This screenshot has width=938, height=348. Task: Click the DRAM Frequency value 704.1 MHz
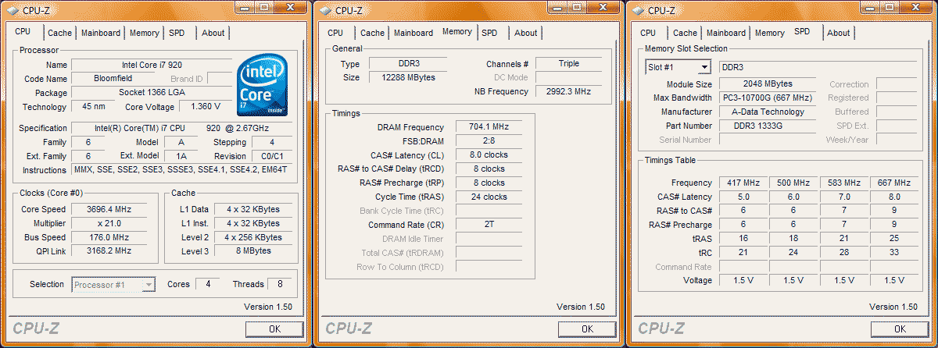coord(489,127)
